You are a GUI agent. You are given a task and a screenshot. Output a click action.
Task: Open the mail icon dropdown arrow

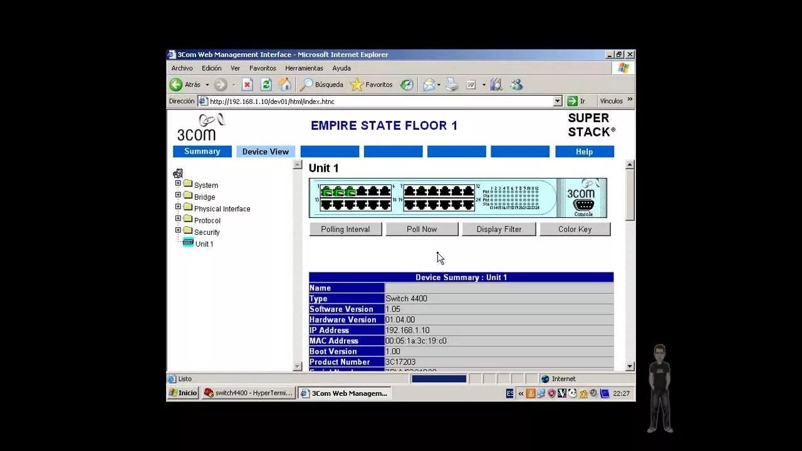[x=439, y=85]
